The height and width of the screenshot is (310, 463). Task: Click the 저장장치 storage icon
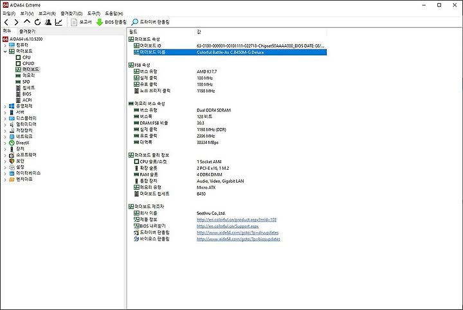12,131
